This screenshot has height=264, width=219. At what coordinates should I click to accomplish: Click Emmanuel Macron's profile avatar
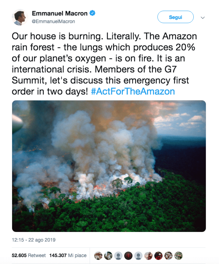[x=20, y=17]
